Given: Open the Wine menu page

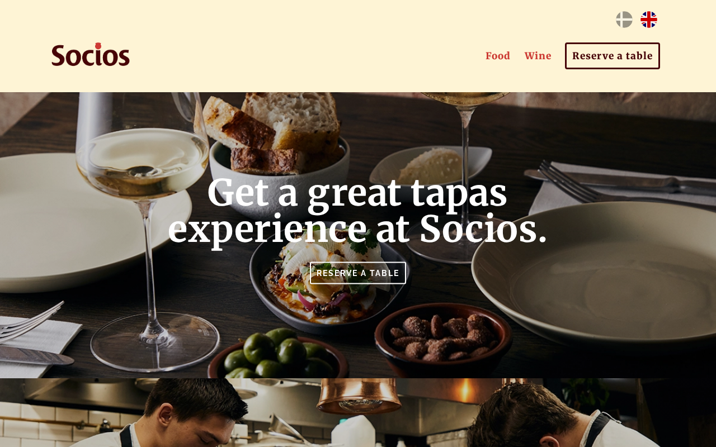Looking at the screenshot, I should pyautogui.click(x=538, y=56).
